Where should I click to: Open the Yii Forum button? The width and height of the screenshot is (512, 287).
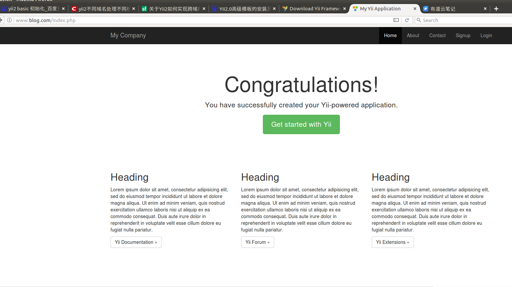pyautogui.click(x=258, y=242)
